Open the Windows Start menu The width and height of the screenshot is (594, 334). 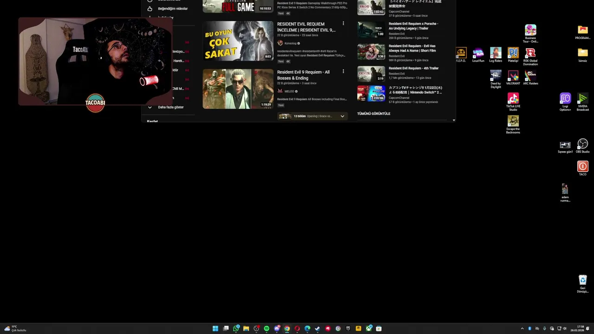215,328
